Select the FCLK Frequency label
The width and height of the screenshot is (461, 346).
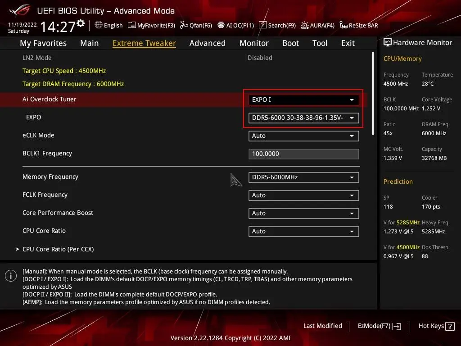45,195
